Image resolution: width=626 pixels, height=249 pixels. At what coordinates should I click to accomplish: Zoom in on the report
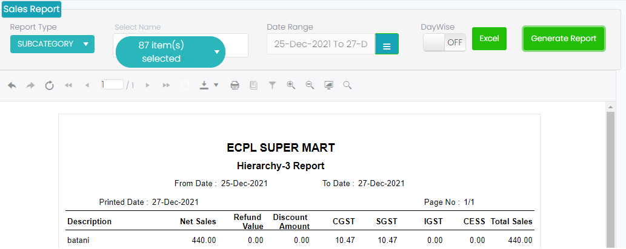[291, 86]
